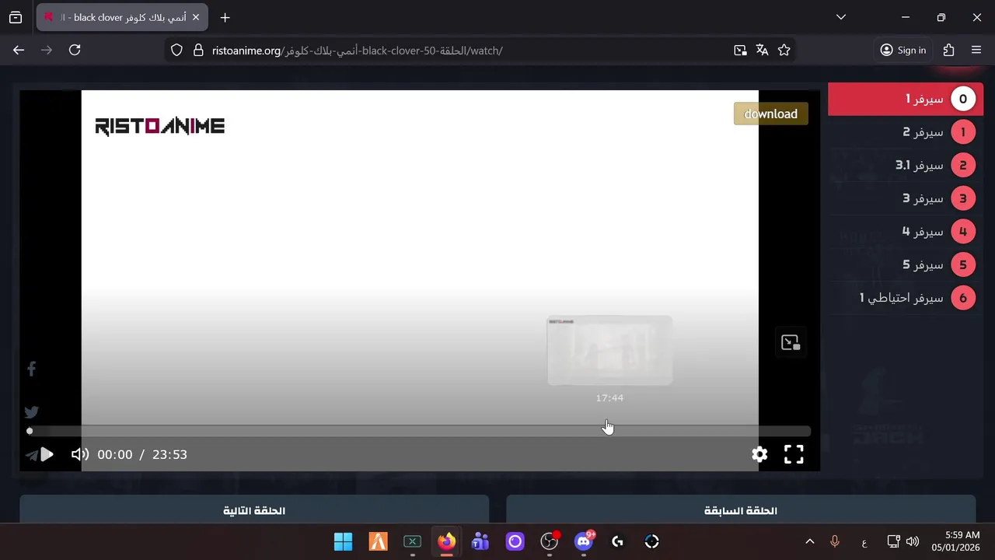Mute the video player volume
Image resolution: width=995 pixels, height=560 pixels.
point(80,454)
